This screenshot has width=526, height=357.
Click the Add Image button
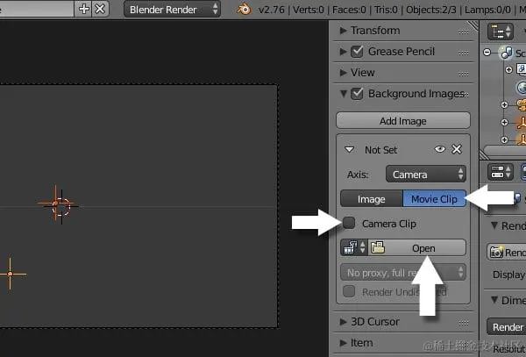pos(403,121)
